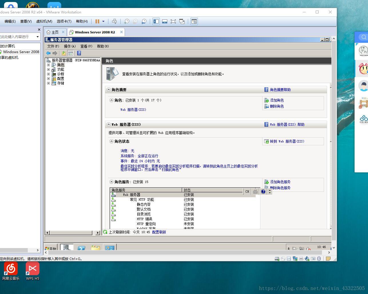Open PowerShell from guest taskbar
This screenshot has height=294, width=368.
pyautogui.click(x=81, y=247)
